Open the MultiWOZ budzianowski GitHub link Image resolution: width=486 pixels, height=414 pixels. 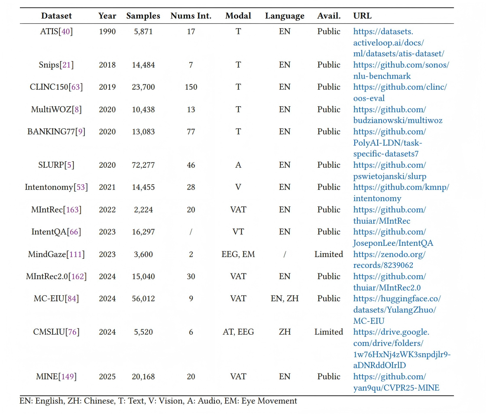coord(398,115)
